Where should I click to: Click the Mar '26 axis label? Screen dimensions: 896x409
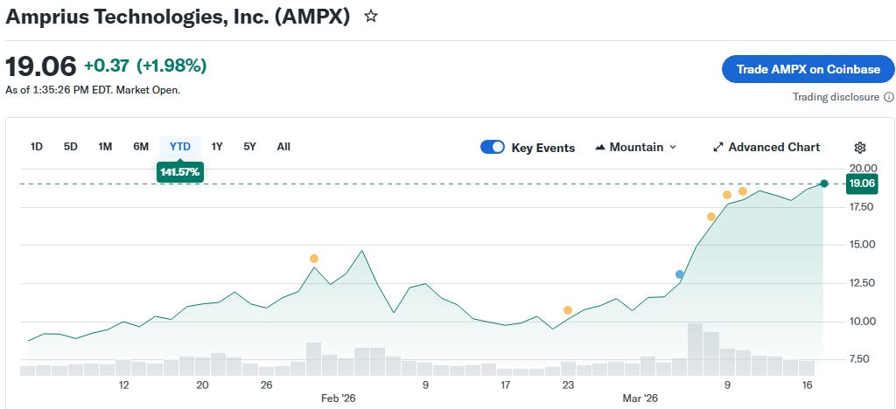[640, 399]
